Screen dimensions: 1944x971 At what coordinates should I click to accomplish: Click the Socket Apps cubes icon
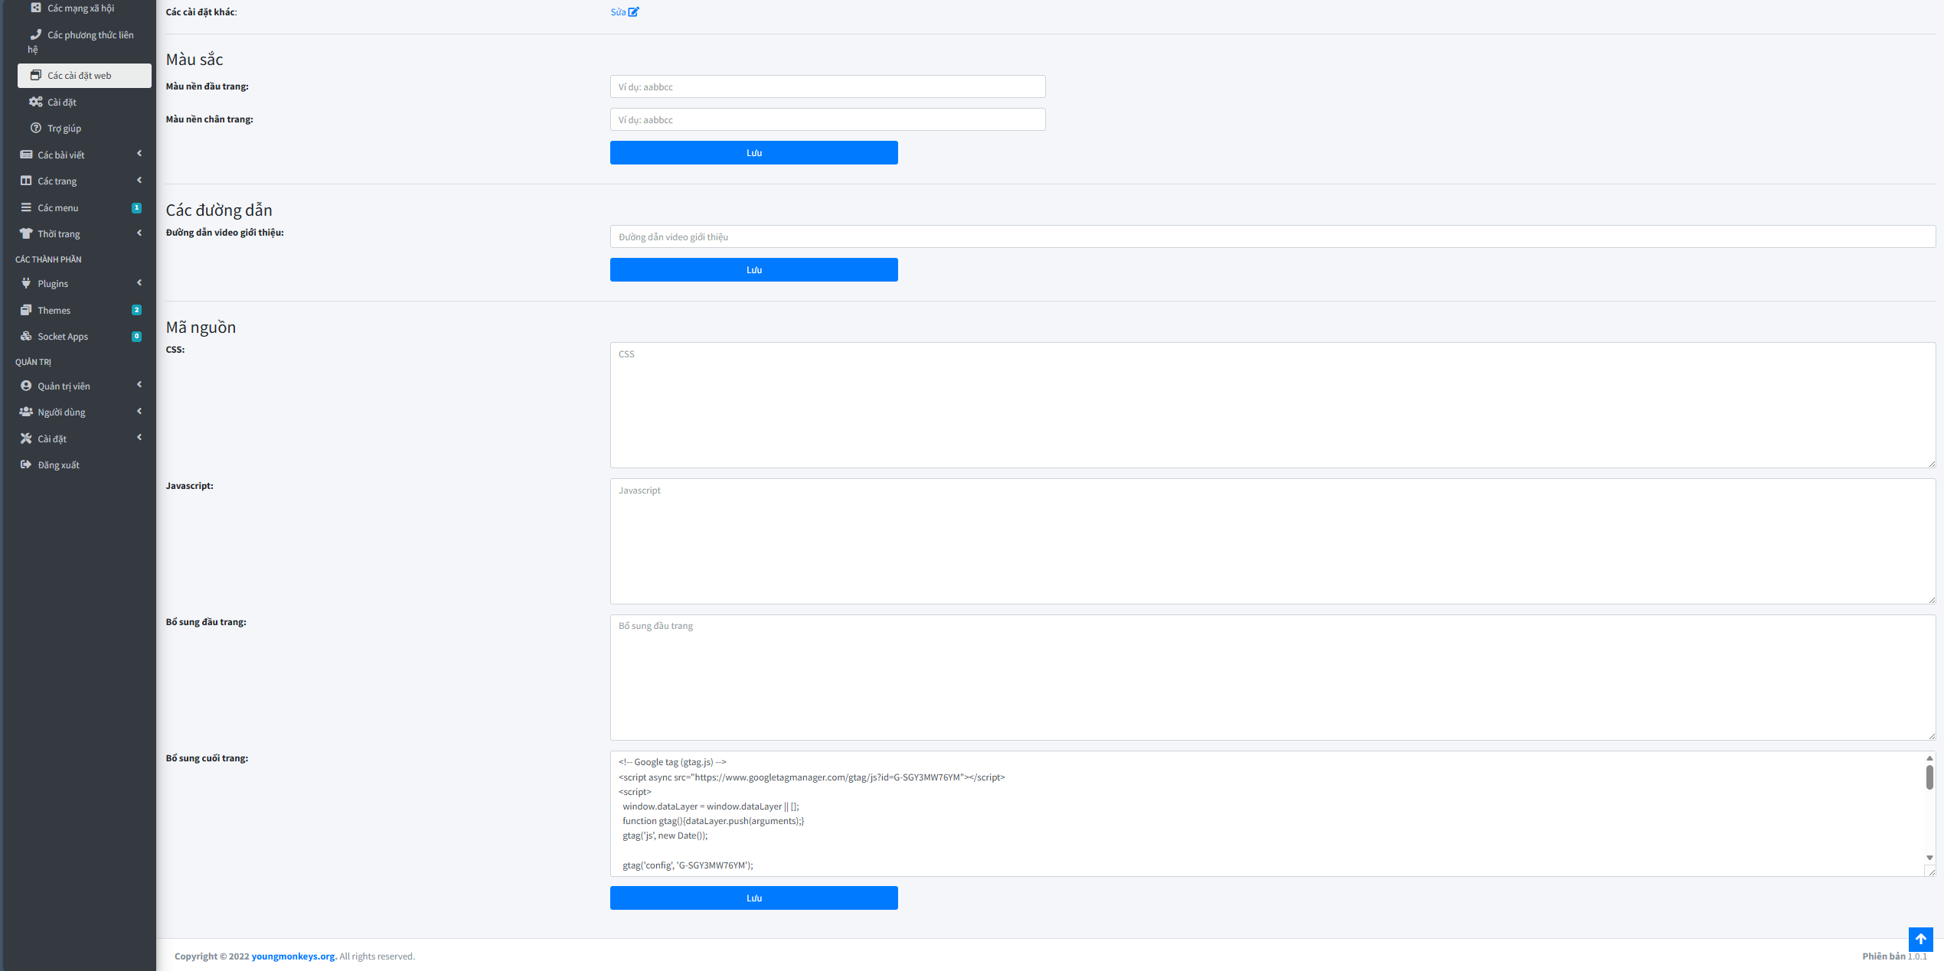click(26, 336)
